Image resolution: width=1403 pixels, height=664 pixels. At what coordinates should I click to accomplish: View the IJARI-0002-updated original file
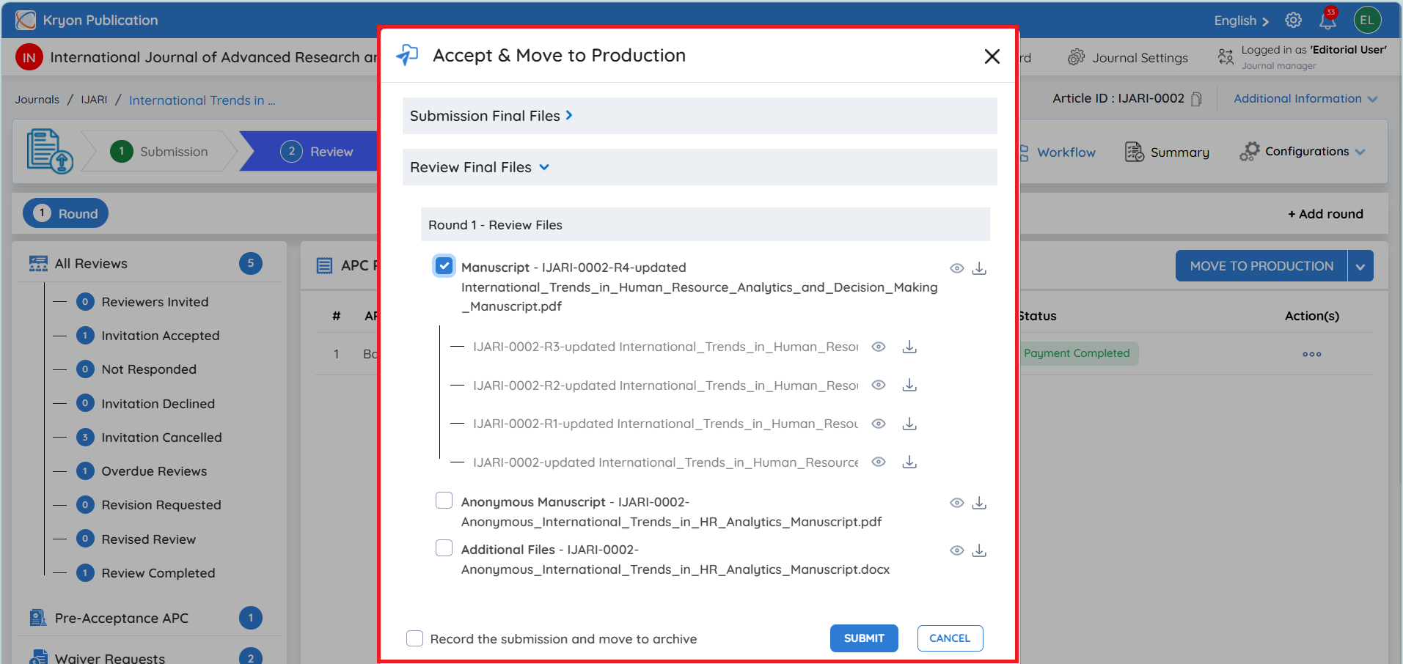[x=879, y=462]
